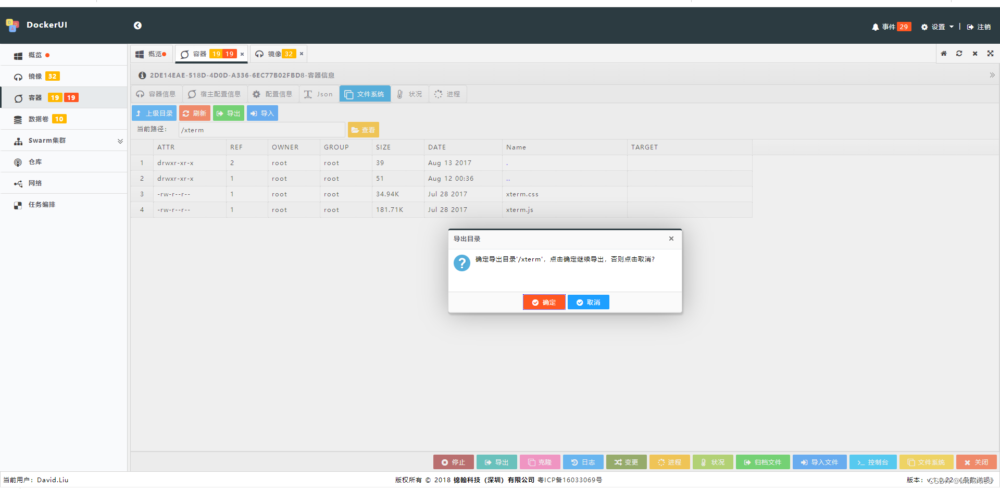1000x489 pixels.
Task: Click the yellow 查看 button
Action: point(364,130)
